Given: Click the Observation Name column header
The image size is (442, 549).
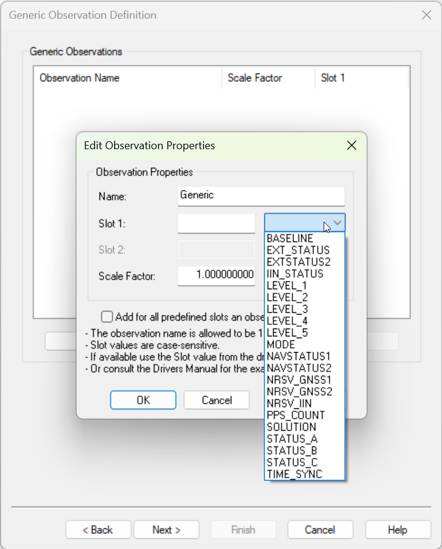Looking at the screenshot, I should tap(127, 78).
